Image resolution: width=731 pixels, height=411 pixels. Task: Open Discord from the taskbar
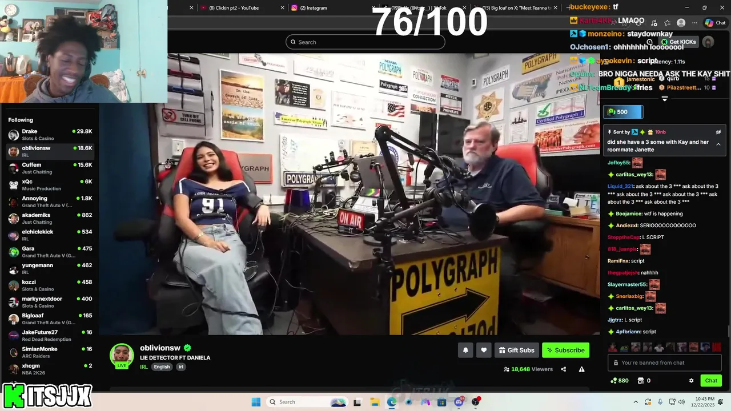click(460, 402)
